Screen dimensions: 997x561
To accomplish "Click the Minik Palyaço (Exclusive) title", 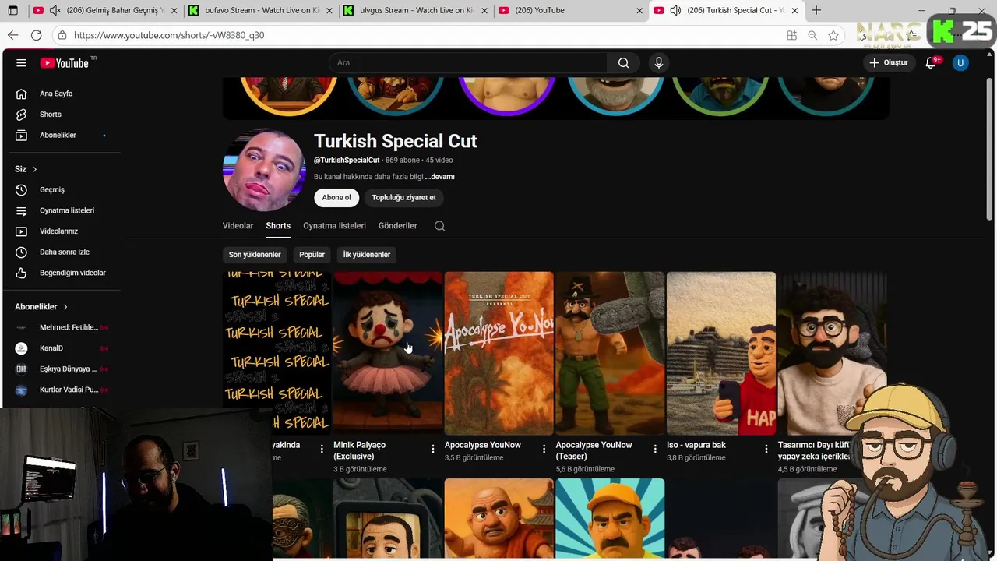I will (360, 450).
